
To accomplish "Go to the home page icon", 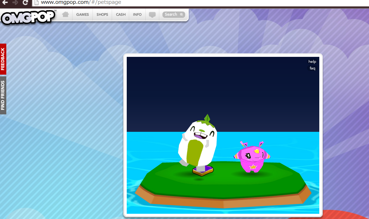I will pos(65,15).
